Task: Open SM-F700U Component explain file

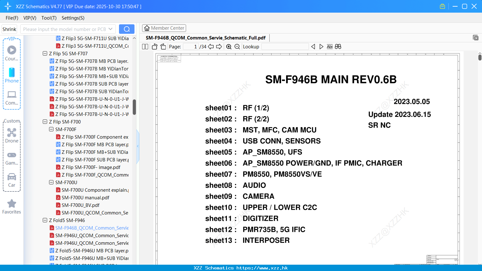Action: (92, 190)
